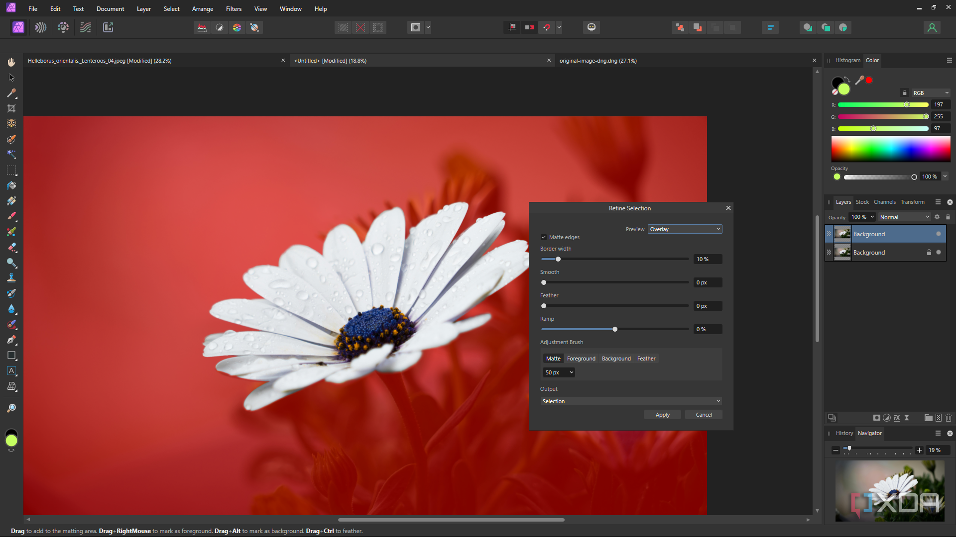Switch to the Histogram tab
Image resolution: width=956 pixels, height=537 pixels.
(847, 60)
